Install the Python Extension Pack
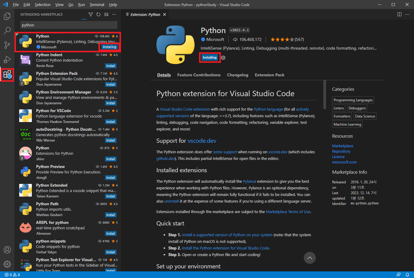Viewport: 414px width, 278px height. (x=110, y=84)
